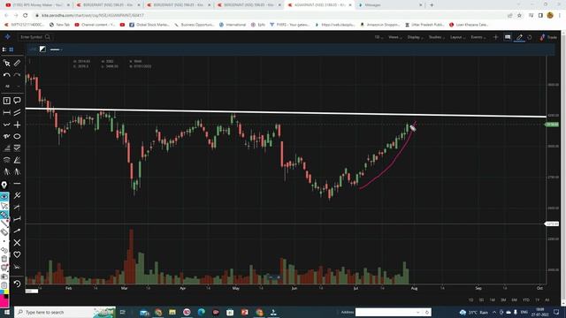The image size is (566, 318).
Task: Select the Fib fan drawing tool
Action: 17,160
